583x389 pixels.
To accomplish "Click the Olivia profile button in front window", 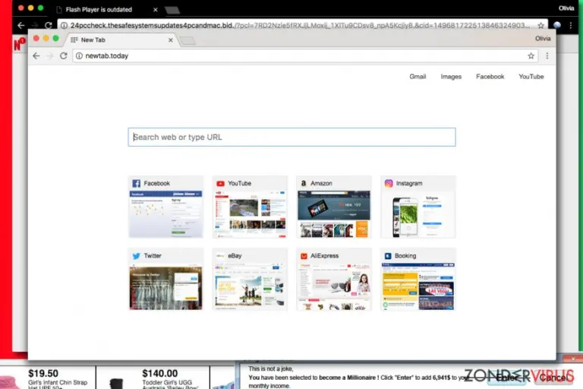I will tap(543, 38).
